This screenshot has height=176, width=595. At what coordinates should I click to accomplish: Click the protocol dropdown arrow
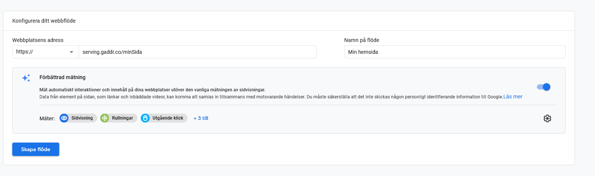pyautogui.click(x=71, y=52)
